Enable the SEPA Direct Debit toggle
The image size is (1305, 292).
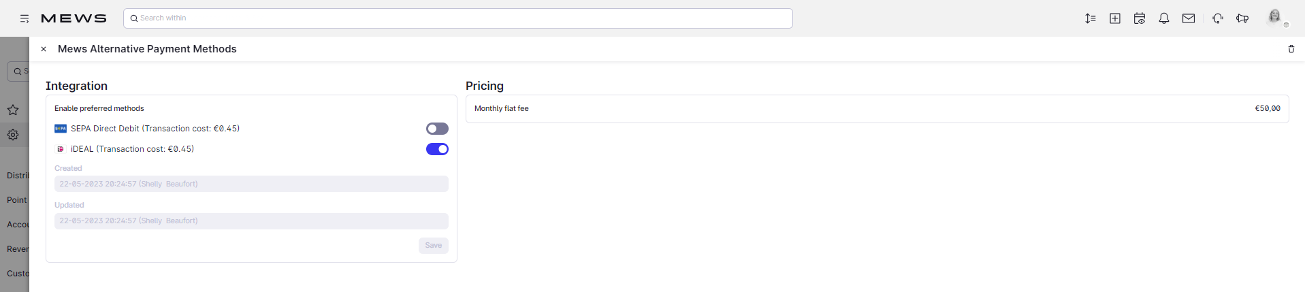point(437,129)
